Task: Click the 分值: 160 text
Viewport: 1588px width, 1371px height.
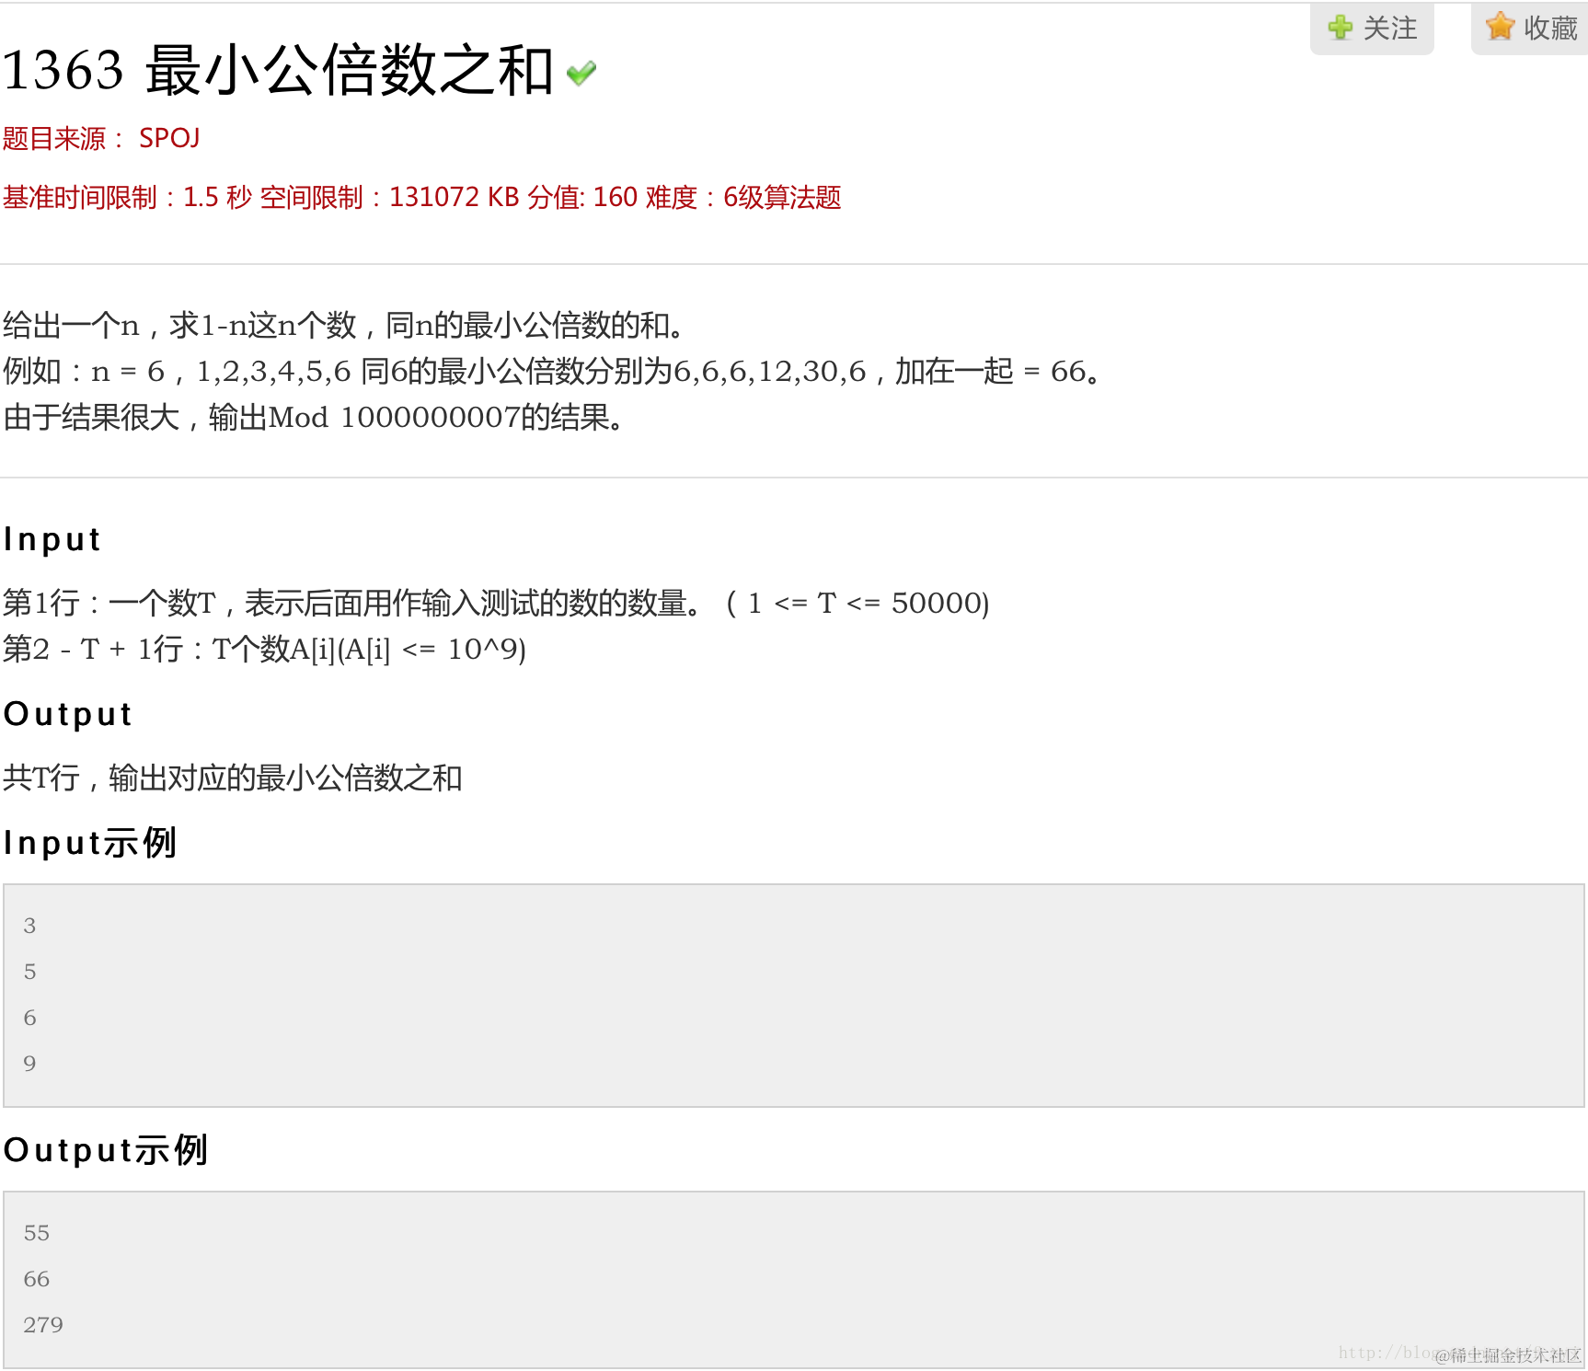Action: click(582, 197)
